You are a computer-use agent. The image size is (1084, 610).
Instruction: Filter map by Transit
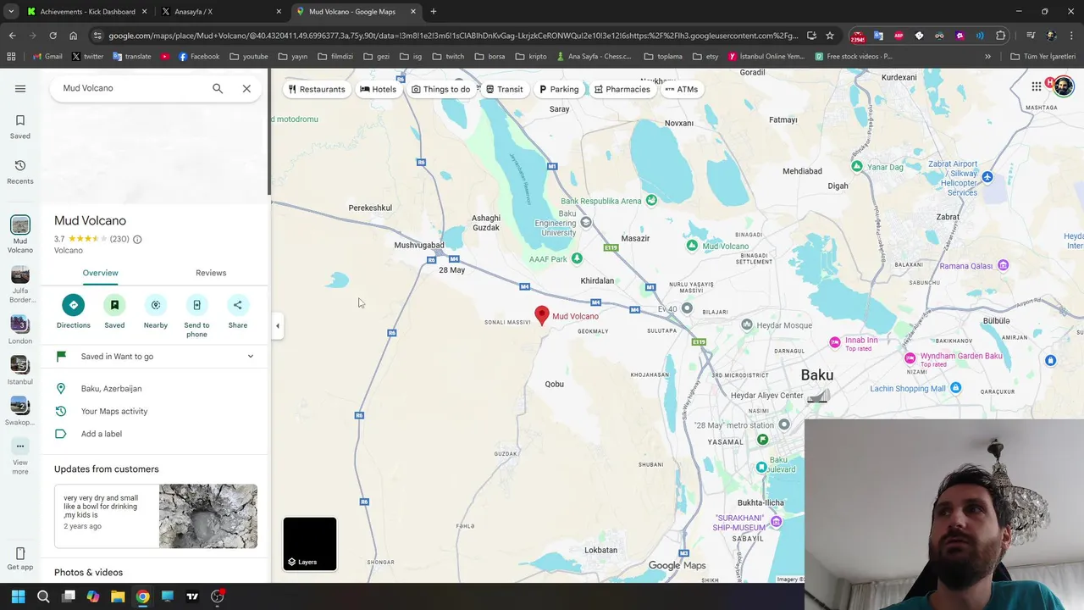click(x=504, y=89)
